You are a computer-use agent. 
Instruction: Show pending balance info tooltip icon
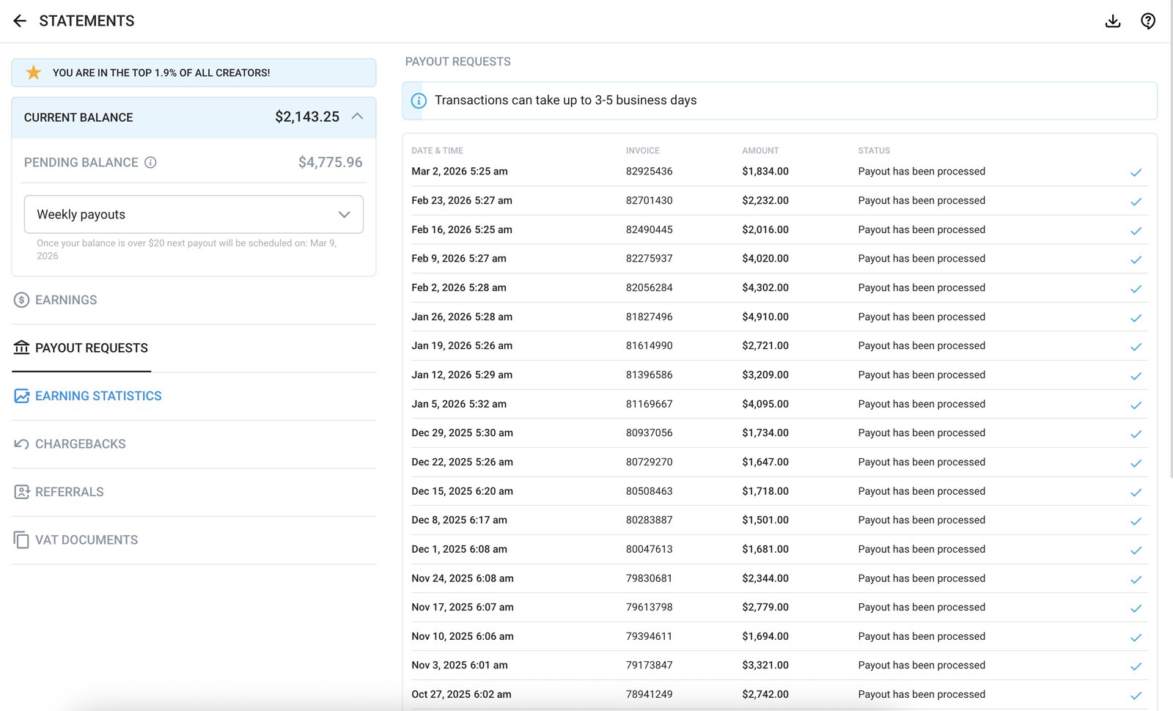click(x=150, y=163)
